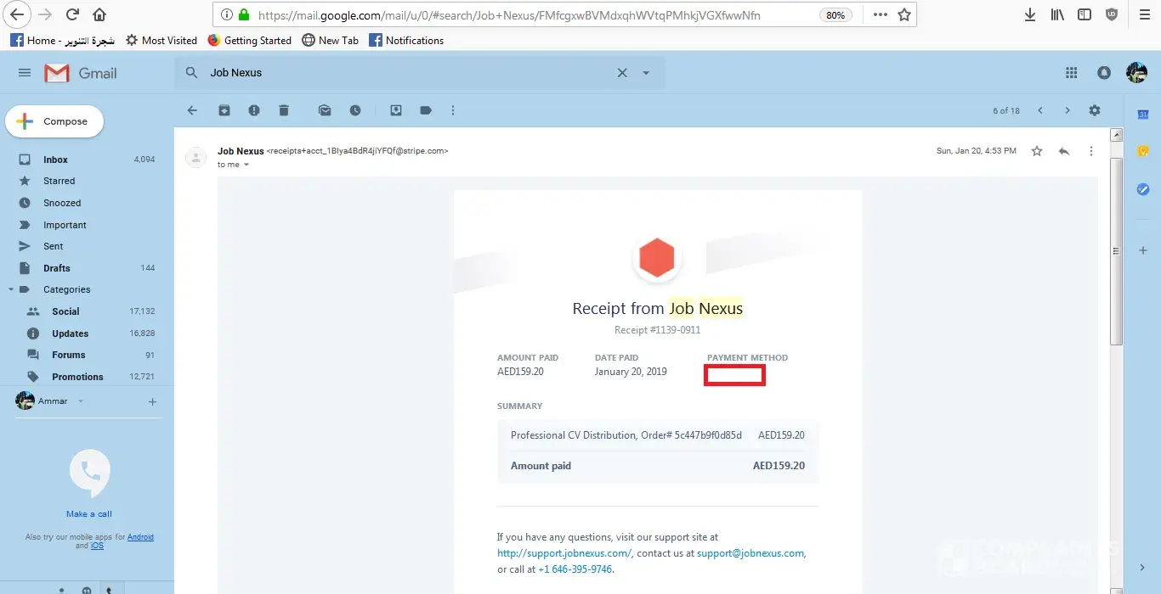Report this email as spam
1161x594 pixels.
[254, 110]
